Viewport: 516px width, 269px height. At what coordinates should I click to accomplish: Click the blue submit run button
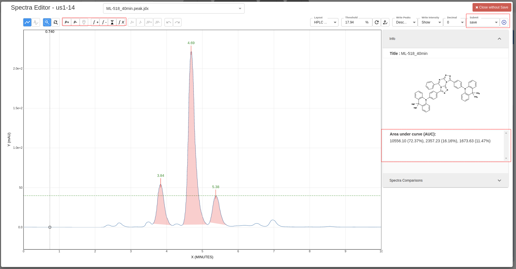tap(504, 22)
